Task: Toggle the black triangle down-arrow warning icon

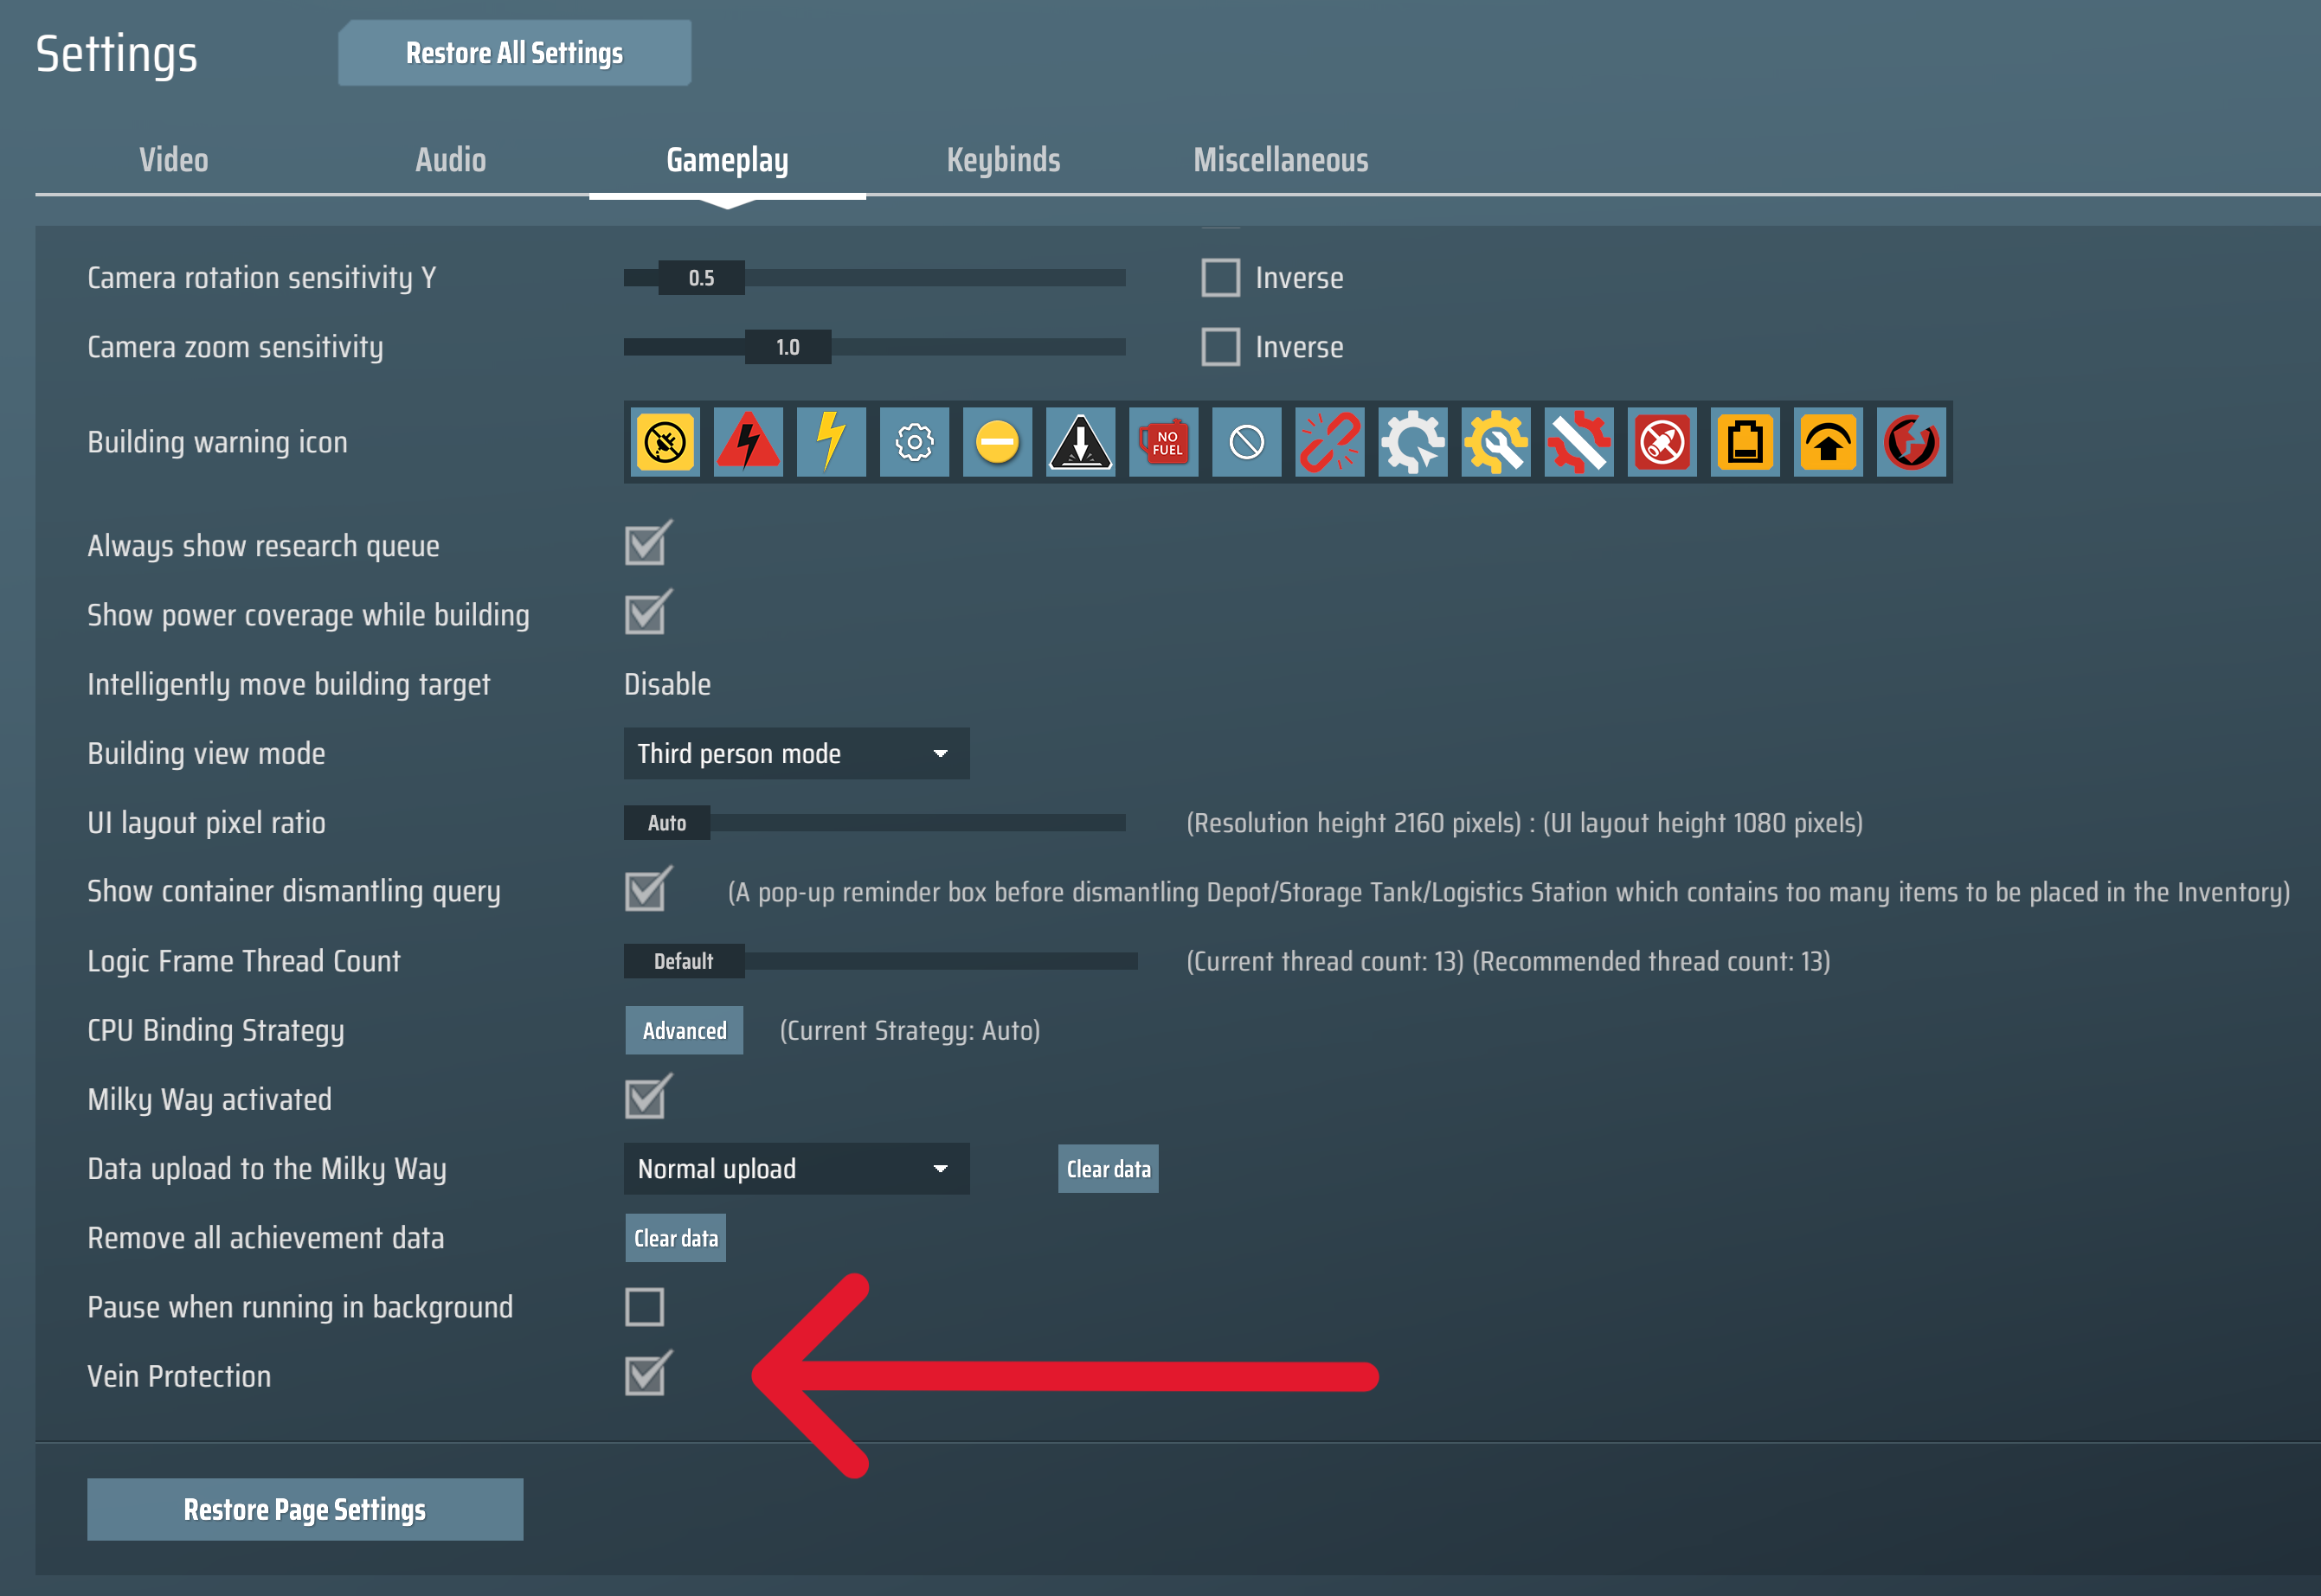Action: click(x=1081, y=442)
